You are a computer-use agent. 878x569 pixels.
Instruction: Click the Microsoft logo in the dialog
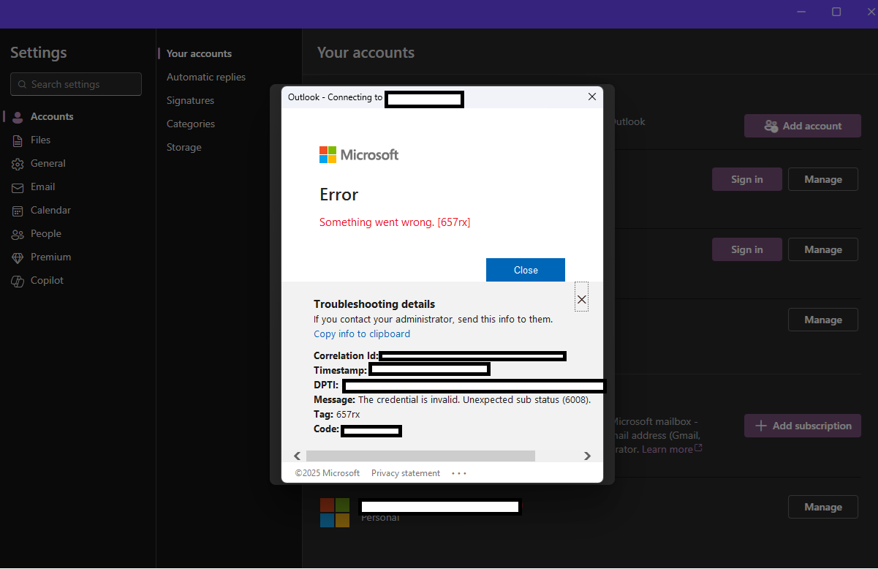(359, 154)
